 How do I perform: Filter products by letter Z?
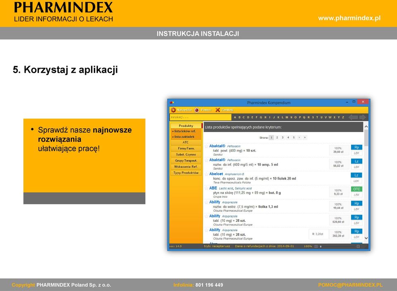tap(343, 117)
